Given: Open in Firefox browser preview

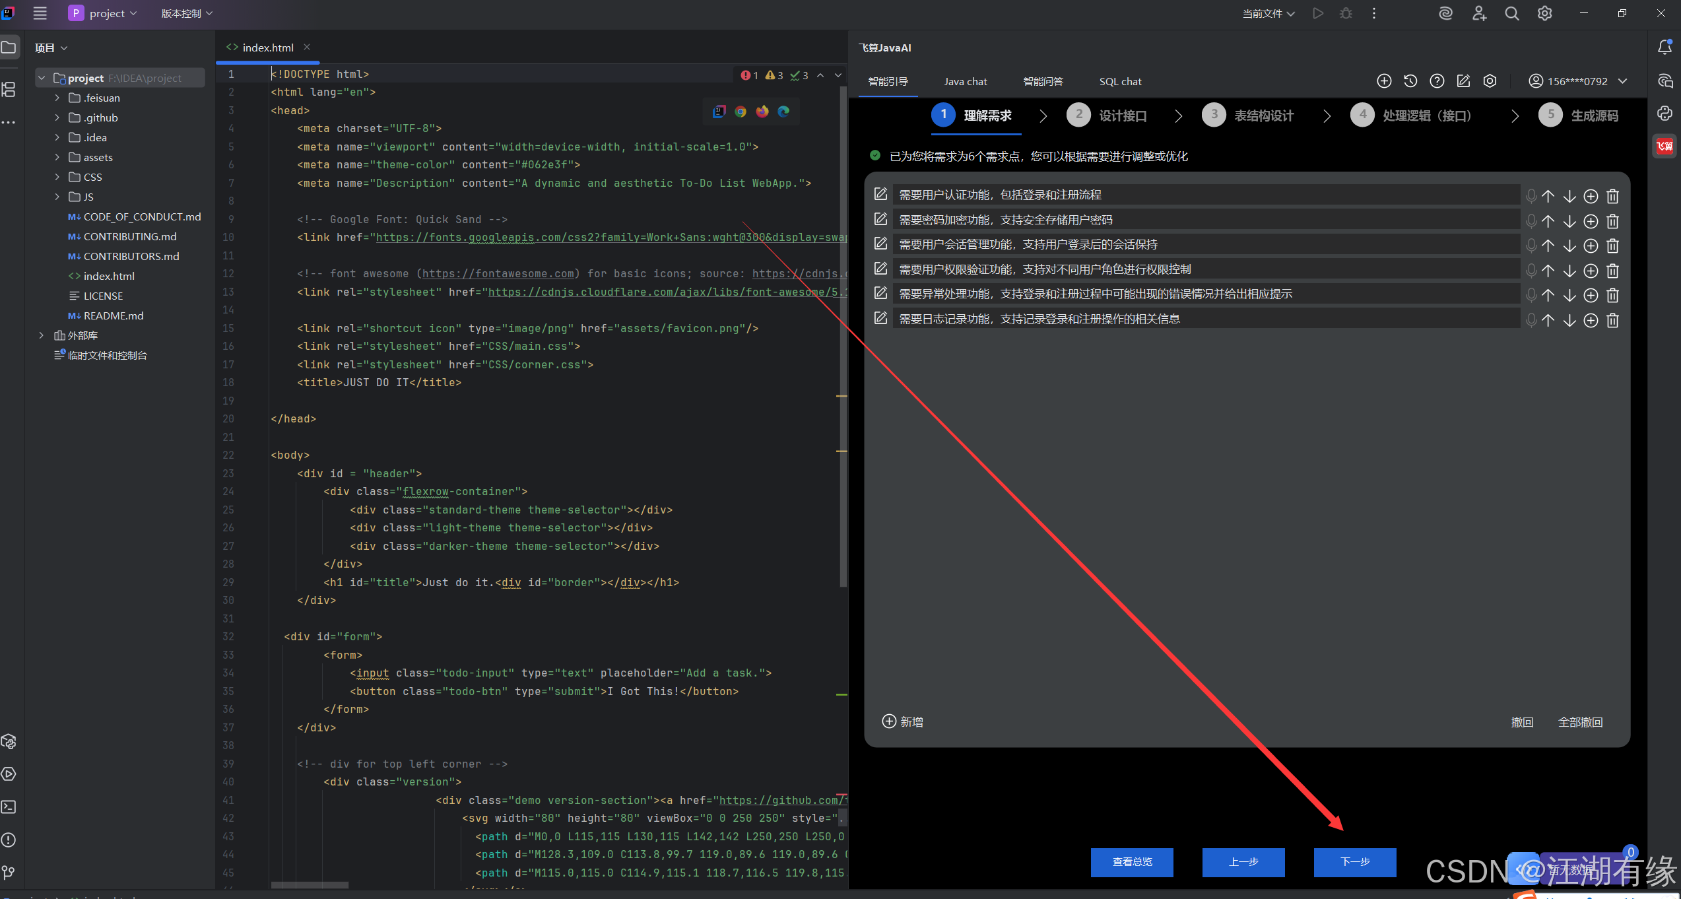Looking at the screenshot, I should tap(762, 112).
